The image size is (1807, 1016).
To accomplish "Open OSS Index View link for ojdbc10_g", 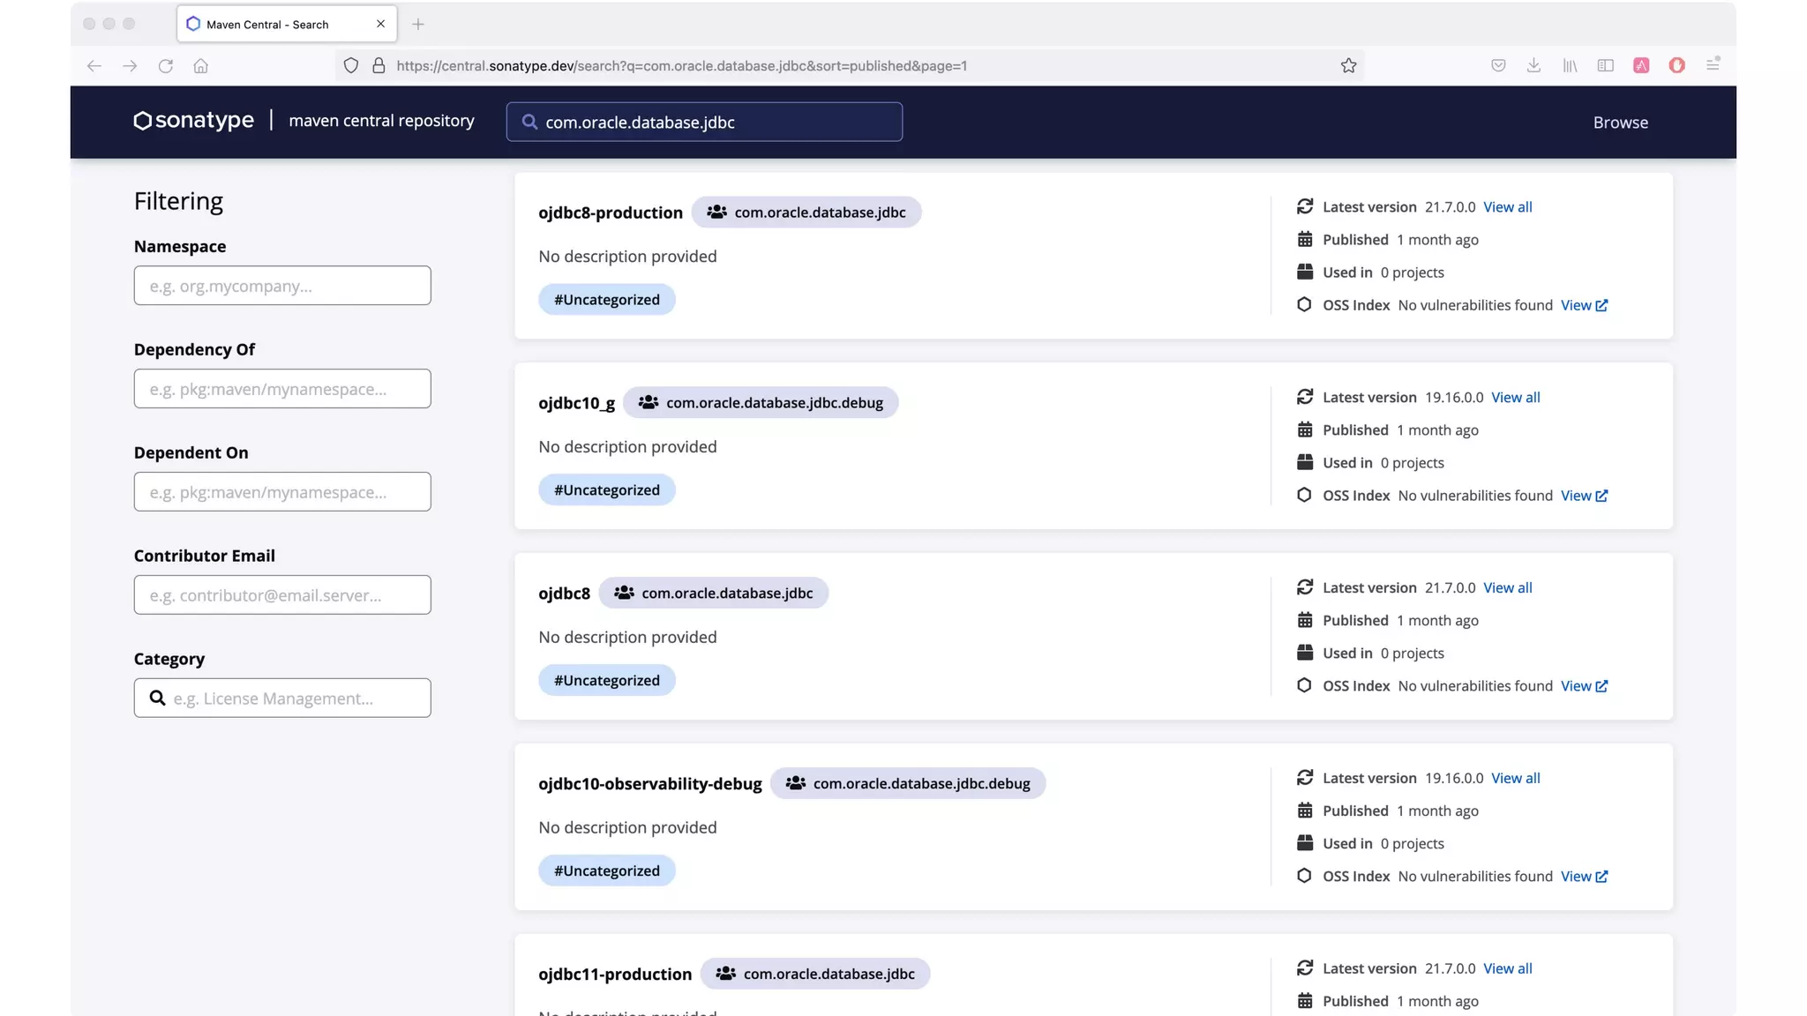I will coord(1584,496).
